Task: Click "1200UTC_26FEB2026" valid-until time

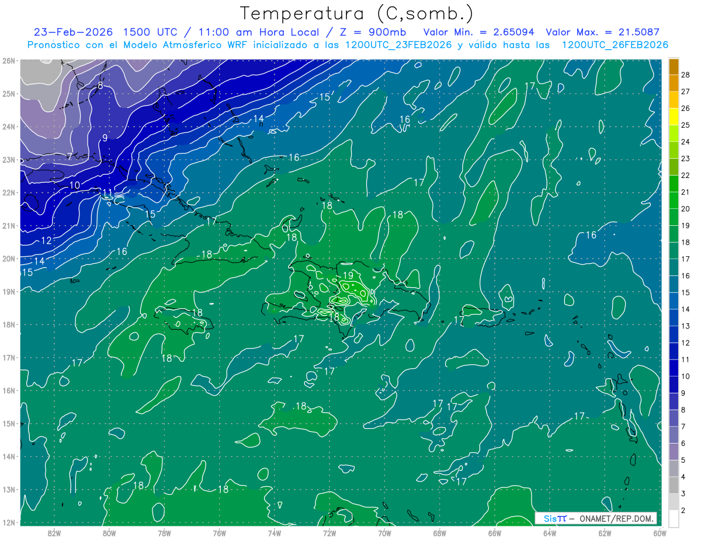Action: (x=615, y=45)
